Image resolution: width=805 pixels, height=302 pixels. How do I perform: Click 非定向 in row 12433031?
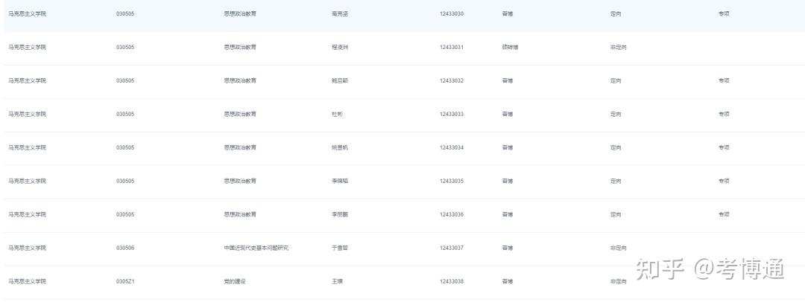click(618, 48)
